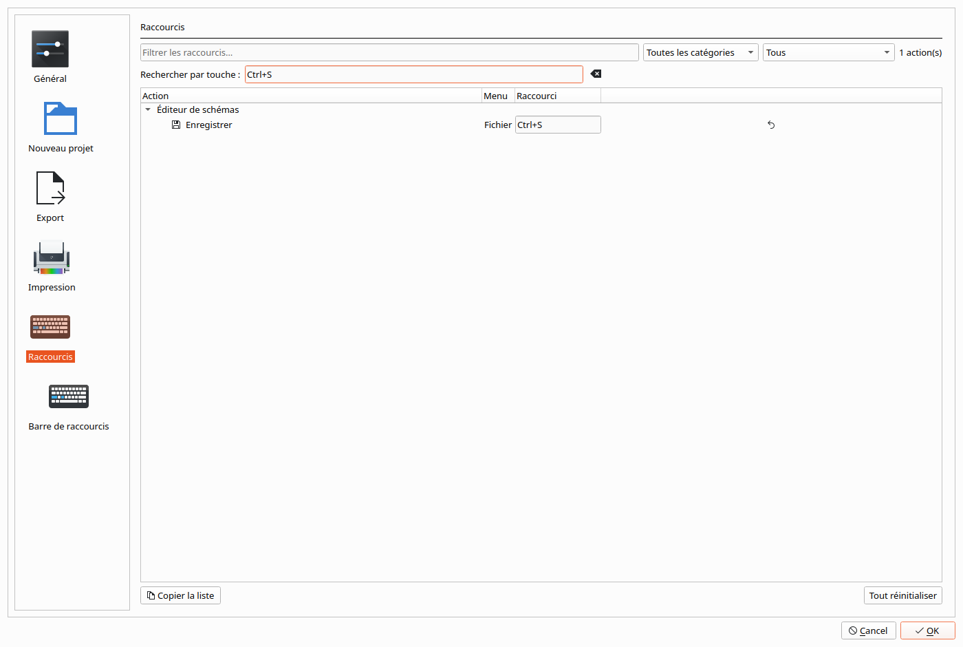Select the Raccourcis keyboard icon
This screenshot has height=647, width=963.
50,327
